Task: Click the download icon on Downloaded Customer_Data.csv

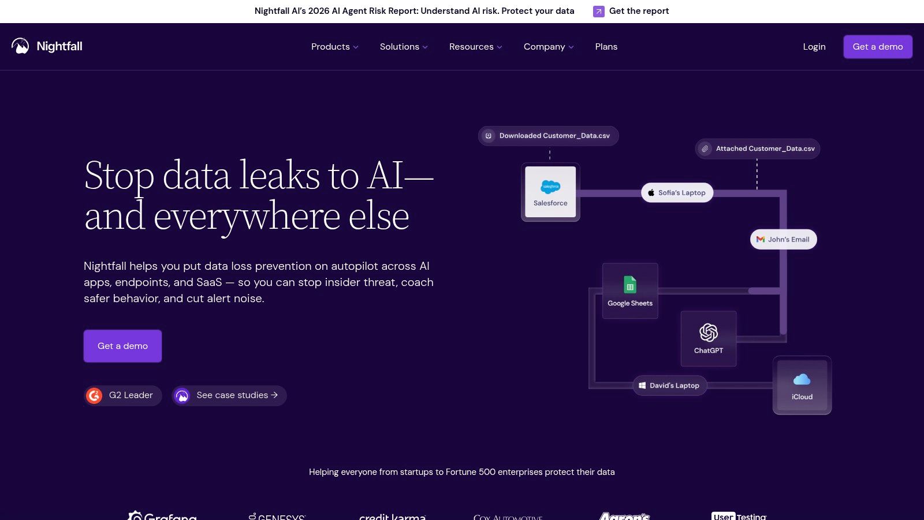Action: click(489, 136)
